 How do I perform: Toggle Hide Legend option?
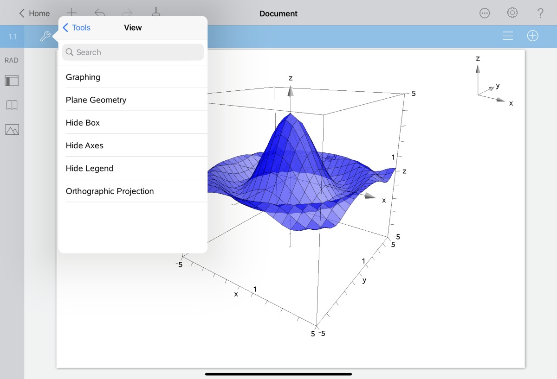[133, 168]
